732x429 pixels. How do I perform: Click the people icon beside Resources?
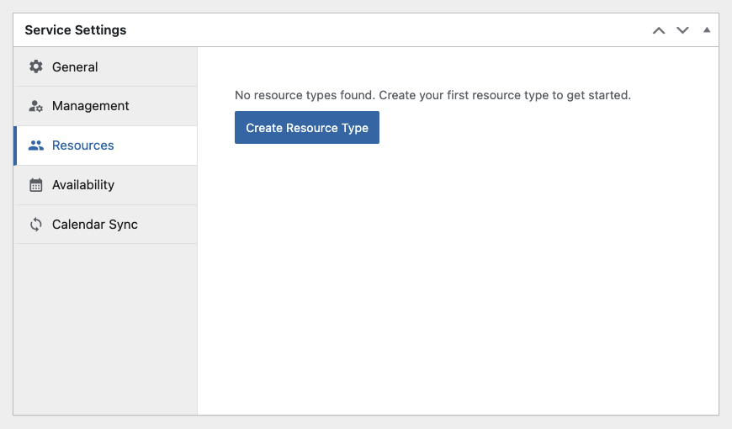pyautogui.click(x=36, y=146)
